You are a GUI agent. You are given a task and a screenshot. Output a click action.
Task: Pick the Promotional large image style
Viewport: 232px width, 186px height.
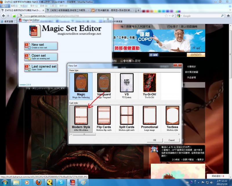pos(149,118)
